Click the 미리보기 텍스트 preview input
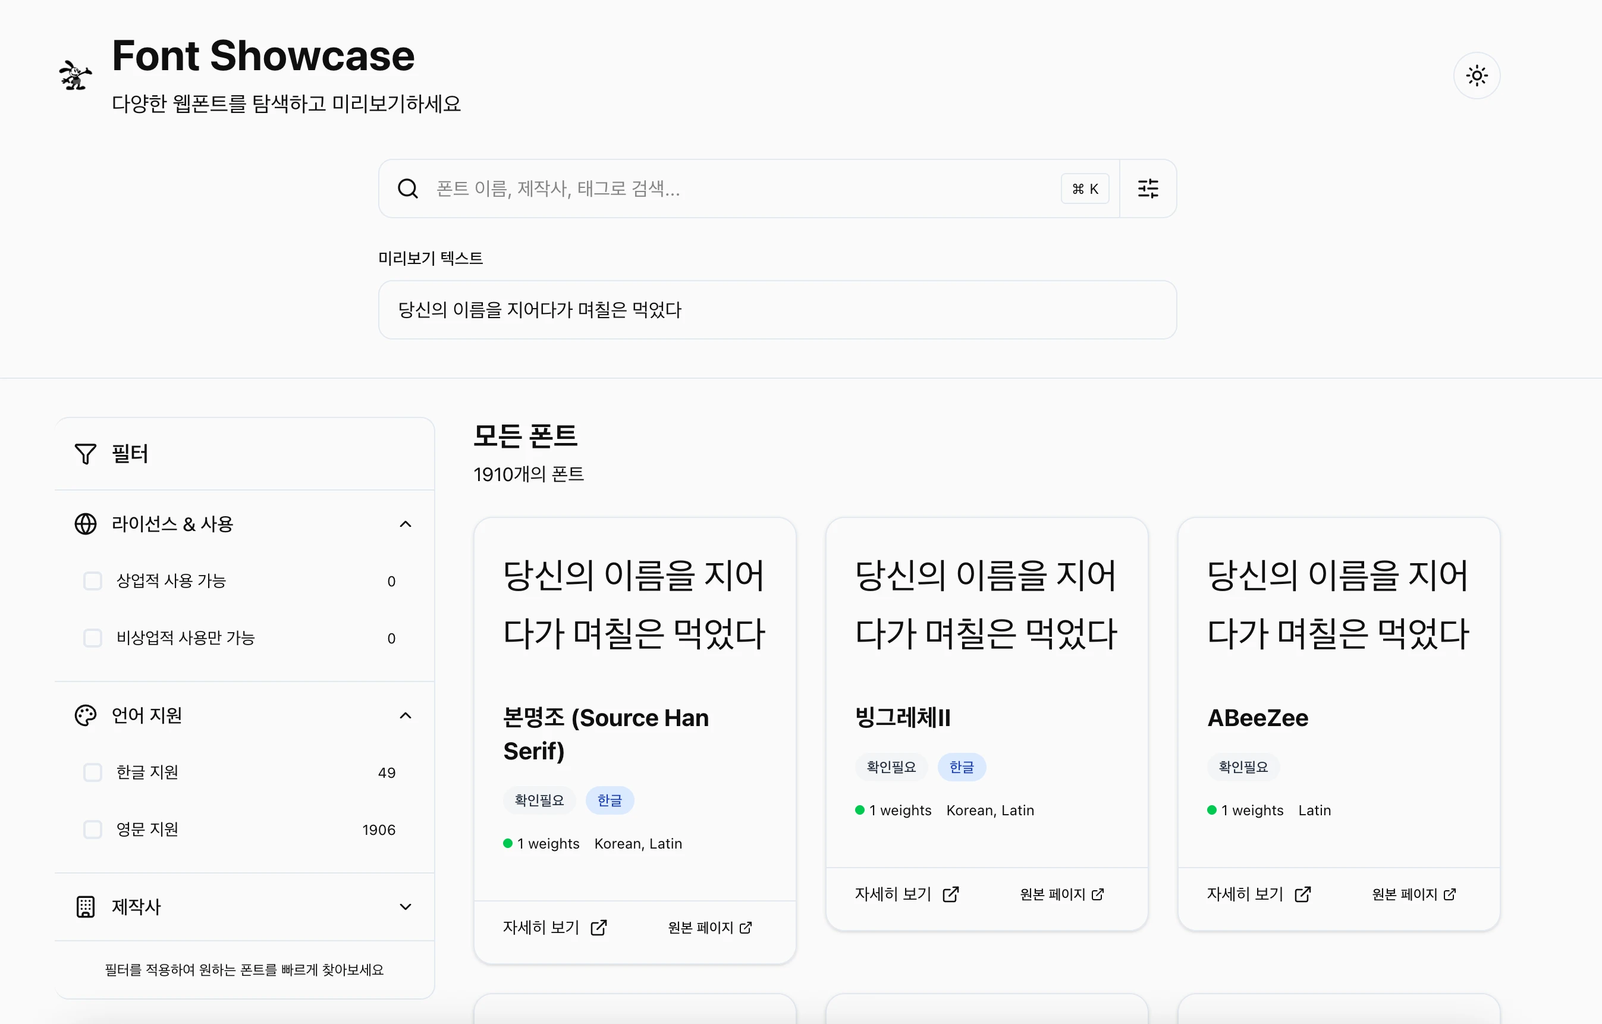1602x1024 pixels. click(x=777, y=309)
